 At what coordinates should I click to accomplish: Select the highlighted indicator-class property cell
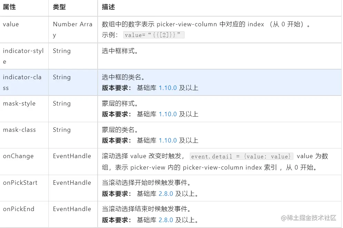22,82
